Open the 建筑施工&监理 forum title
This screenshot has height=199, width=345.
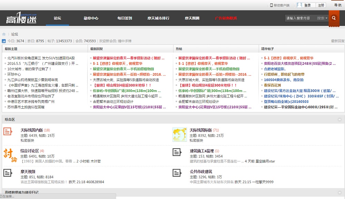[x=202, y=151]
